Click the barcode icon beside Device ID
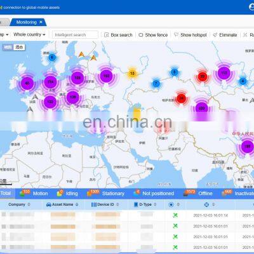The width and height of the screenshot is (254, 254). (x=94, y=204)
